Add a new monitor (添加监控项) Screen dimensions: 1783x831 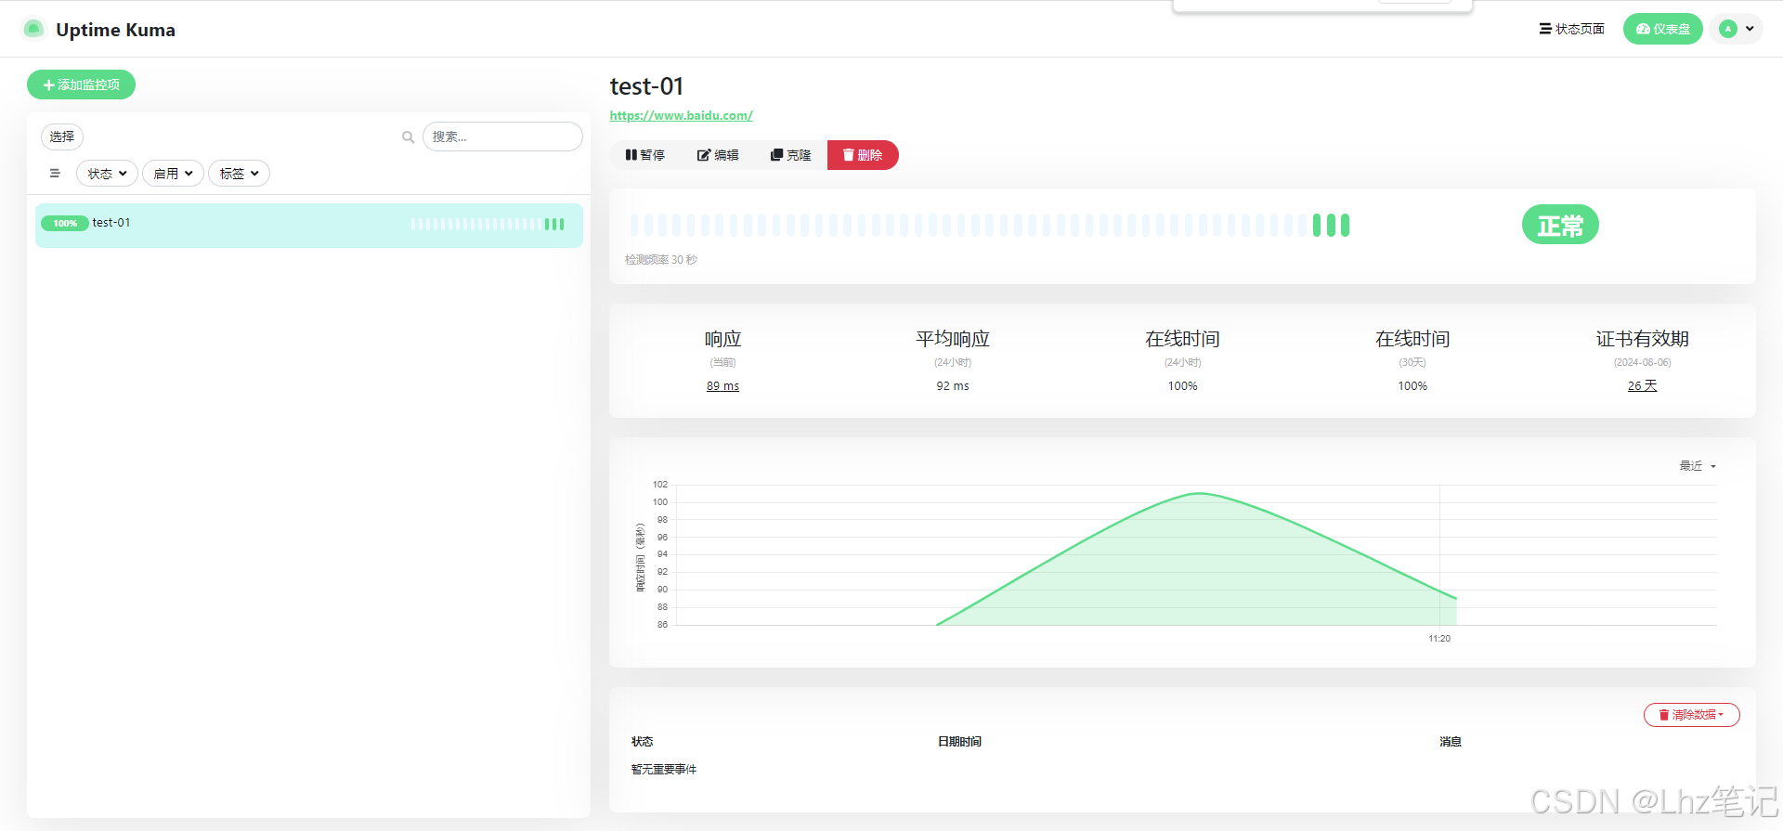(x=81, y=84)
